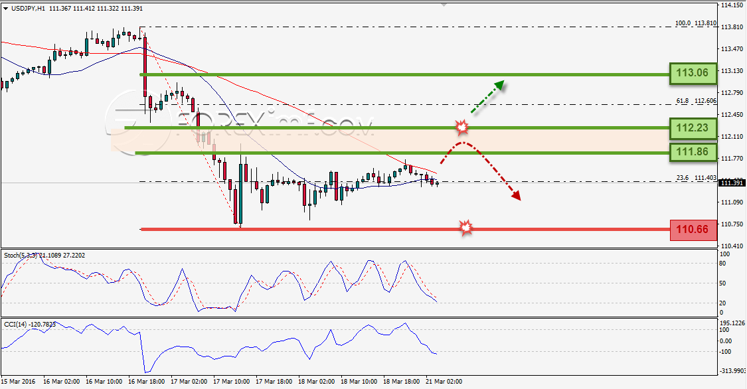Click time axis label '15 Mar 2016'

[x=18, y=382]
